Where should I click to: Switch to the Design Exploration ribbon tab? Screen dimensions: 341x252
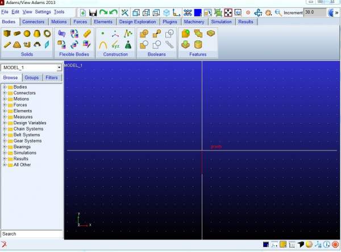tap(138, 22)
